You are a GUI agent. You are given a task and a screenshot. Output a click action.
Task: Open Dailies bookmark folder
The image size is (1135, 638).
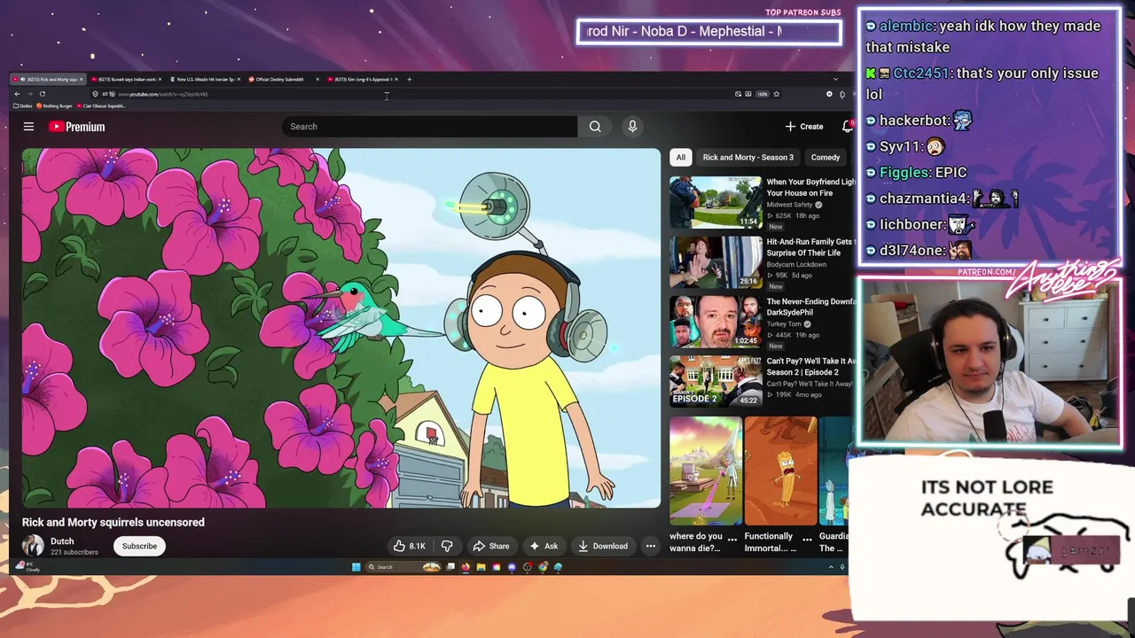pyautogui.click(x=22, y=105)
